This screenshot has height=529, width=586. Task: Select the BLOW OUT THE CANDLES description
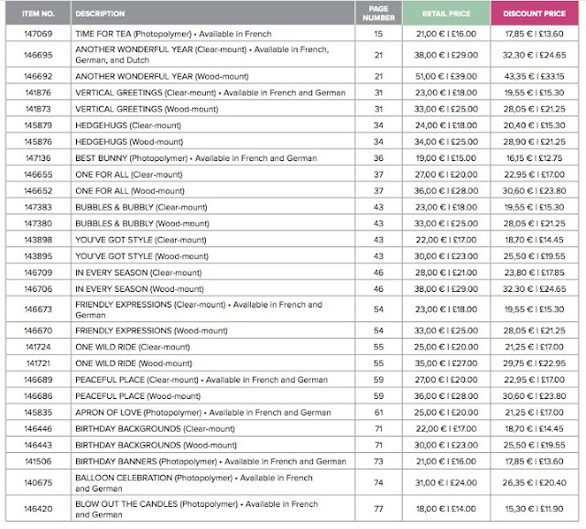[196, 509]
